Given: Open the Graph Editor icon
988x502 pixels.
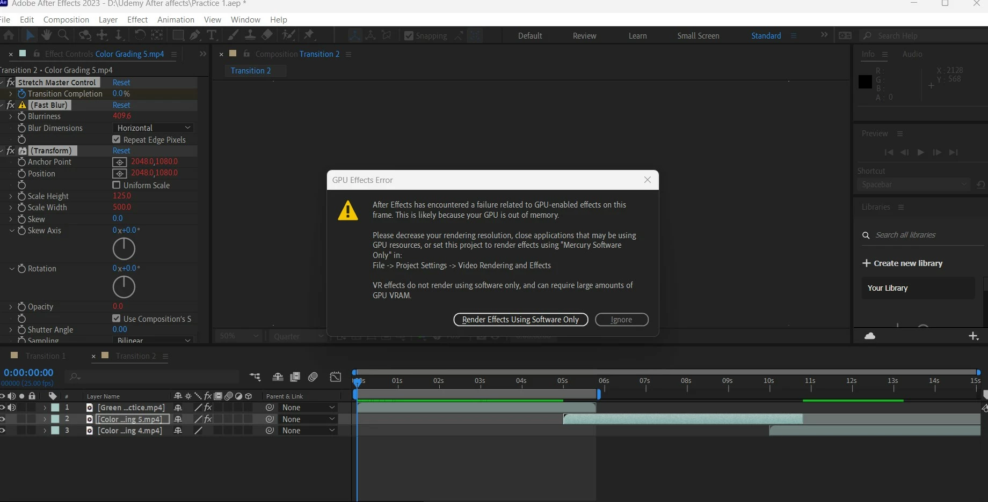Looking at the screenshot, I should coord(336,377).
